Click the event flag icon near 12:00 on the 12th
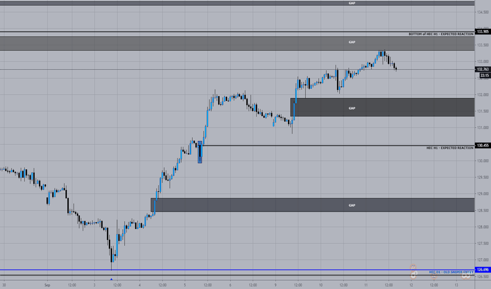This screenshot has width=491, height=289. tap(434, 276)
